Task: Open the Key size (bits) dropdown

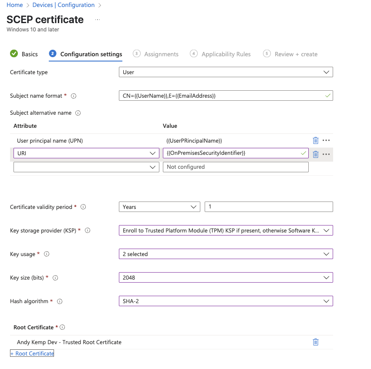Action: tap(226, 277)
